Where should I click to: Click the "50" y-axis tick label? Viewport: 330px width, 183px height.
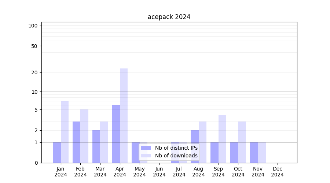[x=34, y=46]
